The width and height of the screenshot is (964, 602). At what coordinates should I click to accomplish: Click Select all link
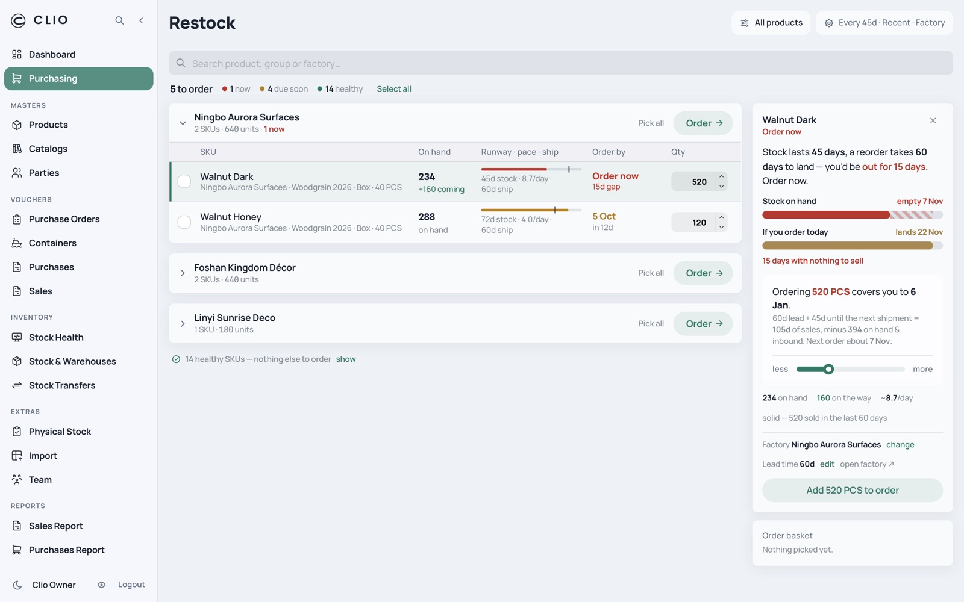394,89
